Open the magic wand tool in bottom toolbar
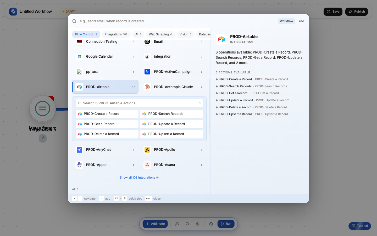Screen dimensions: 377x236 [x=177, y=224]
